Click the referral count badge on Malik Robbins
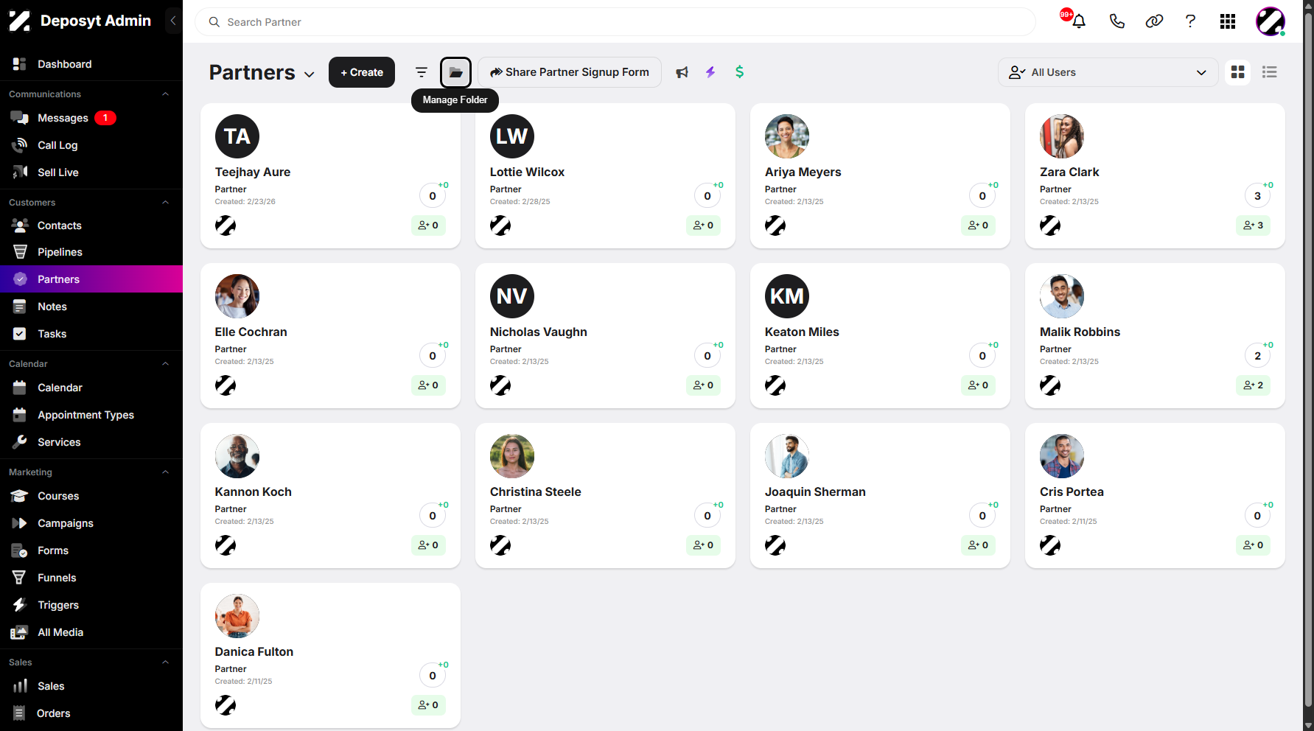Screen dimensions: 1314x731 [x=1253, y=385]
